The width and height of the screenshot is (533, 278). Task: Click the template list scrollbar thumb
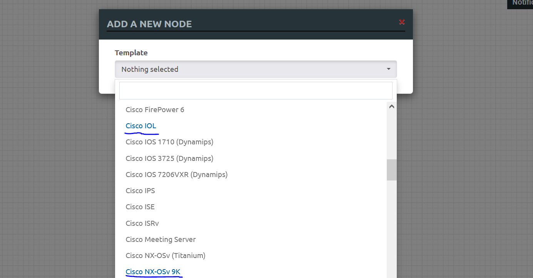(x=392, y=170)
